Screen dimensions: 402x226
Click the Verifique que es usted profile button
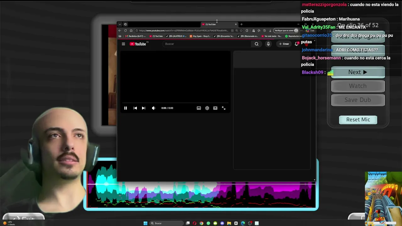pos(286,30)
